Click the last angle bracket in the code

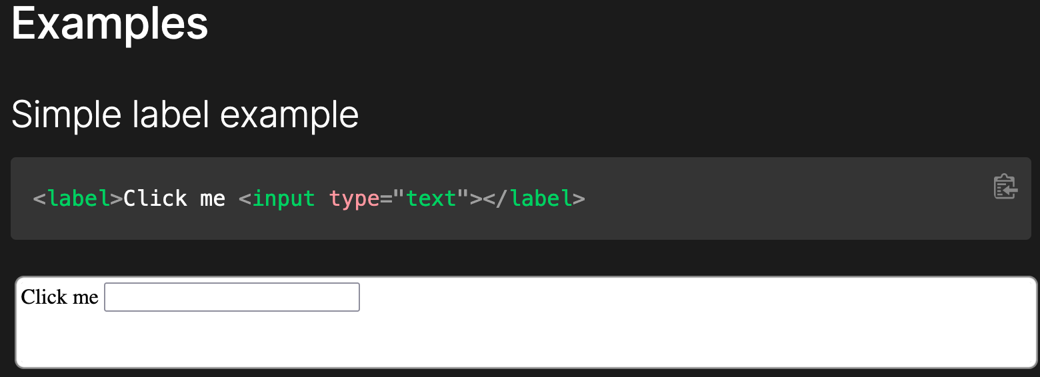click(579, 199)
